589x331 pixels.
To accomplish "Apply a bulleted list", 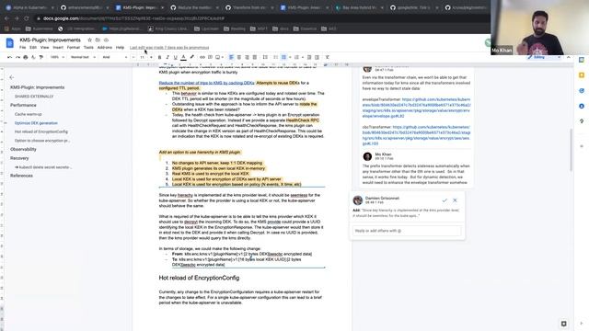I will coord(284,57).
